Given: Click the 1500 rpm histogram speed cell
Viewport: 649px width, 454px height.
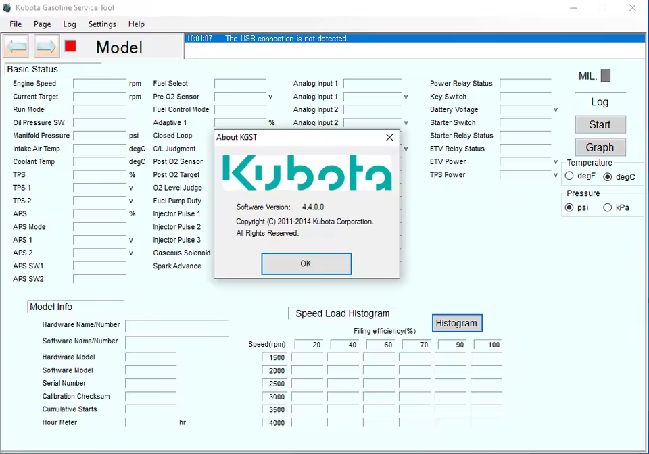Looking at the screenshot, I should coord(274,357).
